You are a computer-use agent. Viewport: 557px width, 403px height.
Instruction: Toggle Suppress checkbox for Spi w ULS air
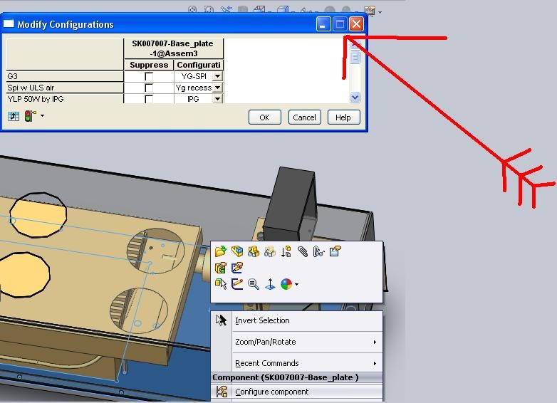149,88
